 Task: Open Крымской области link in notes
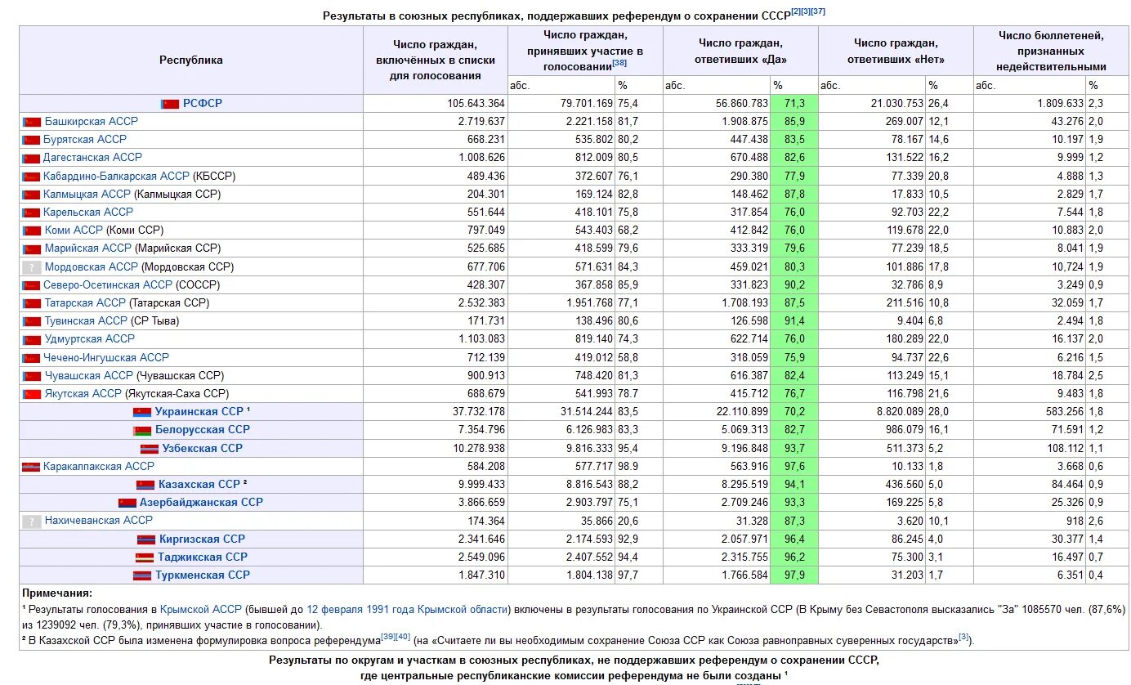[462, 610]
